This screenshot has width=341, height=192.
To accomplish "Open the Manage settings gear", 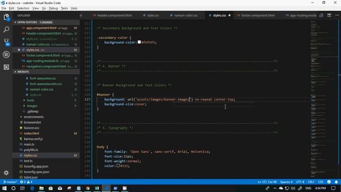I will tap(6, 173).
